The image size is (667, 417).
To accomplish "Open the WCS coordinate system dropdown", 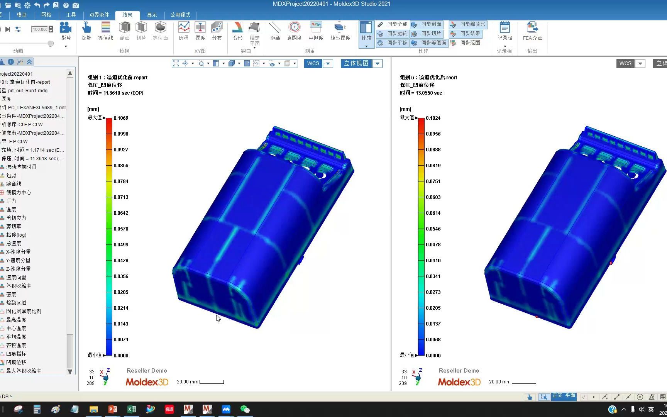I will (x=327, y=63).
